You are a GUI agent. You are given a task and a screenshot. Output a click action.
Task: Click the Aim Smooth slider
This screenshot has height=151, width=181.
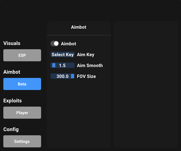[x=63, y=65]
